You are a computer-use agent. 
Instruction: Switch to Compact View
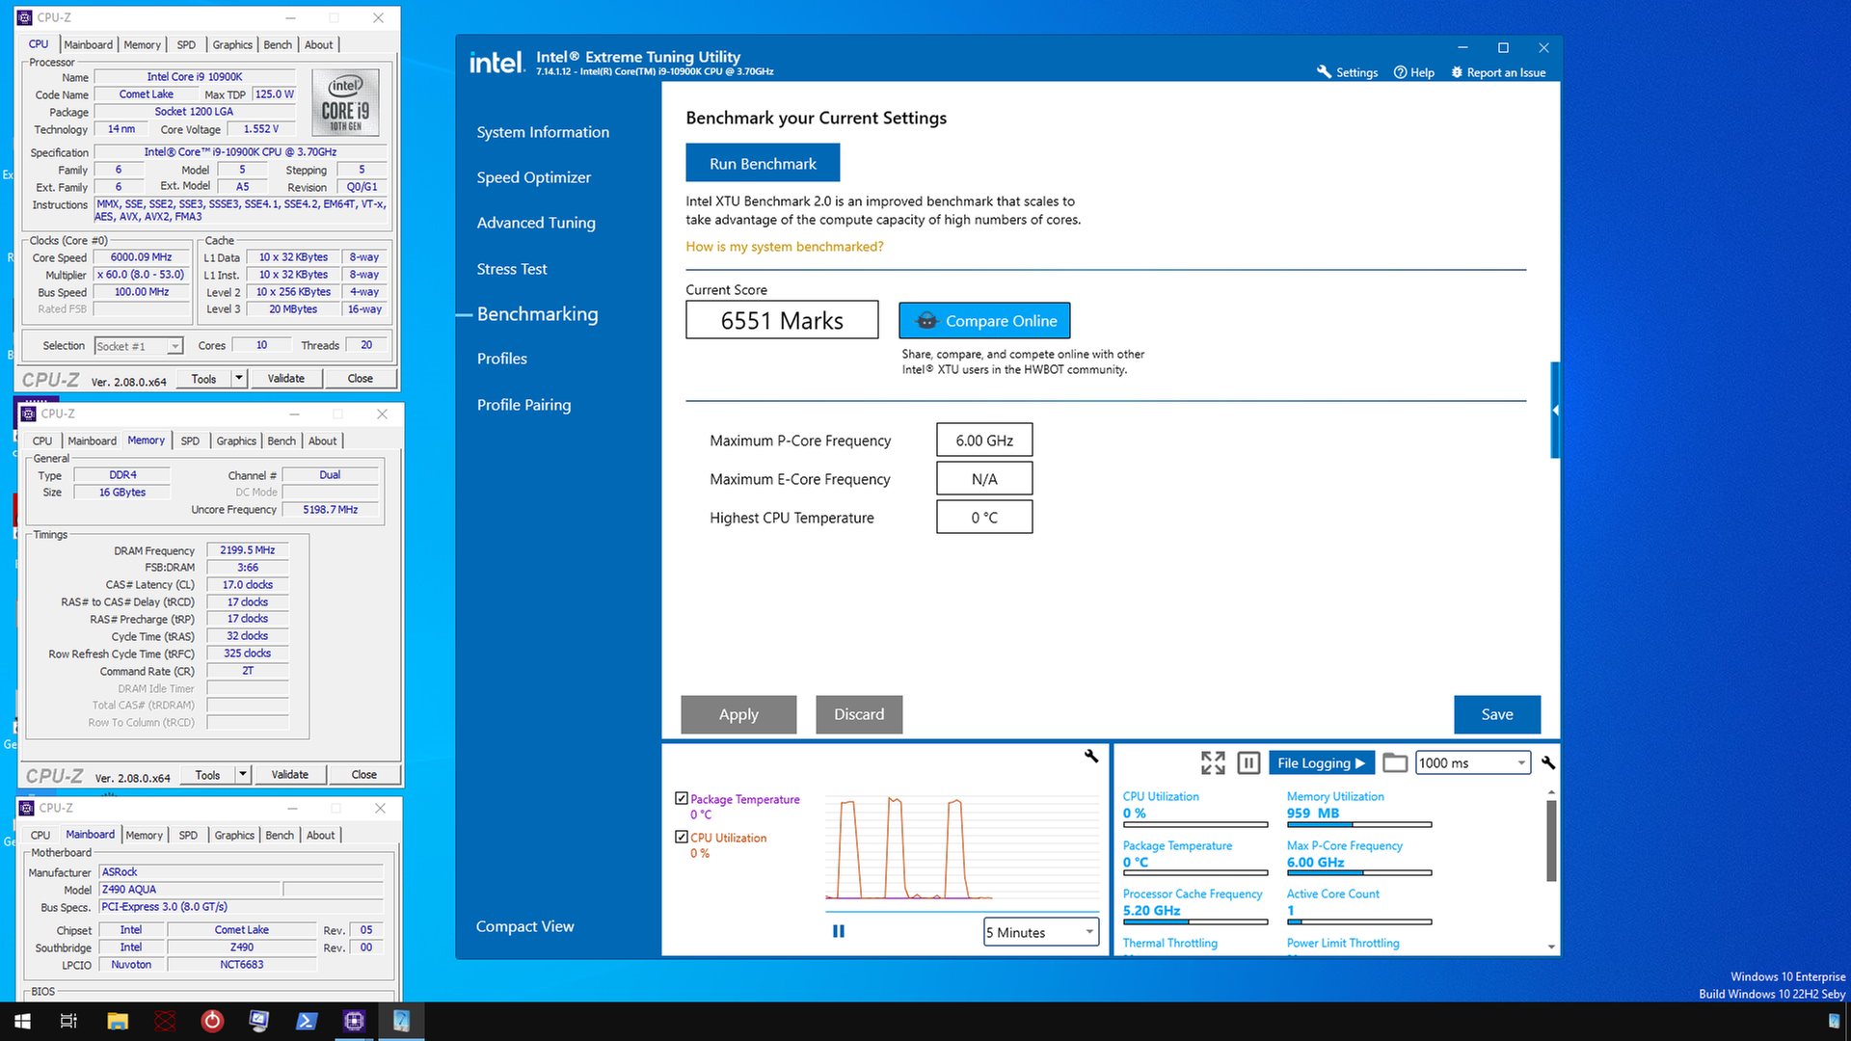point(525,926)
